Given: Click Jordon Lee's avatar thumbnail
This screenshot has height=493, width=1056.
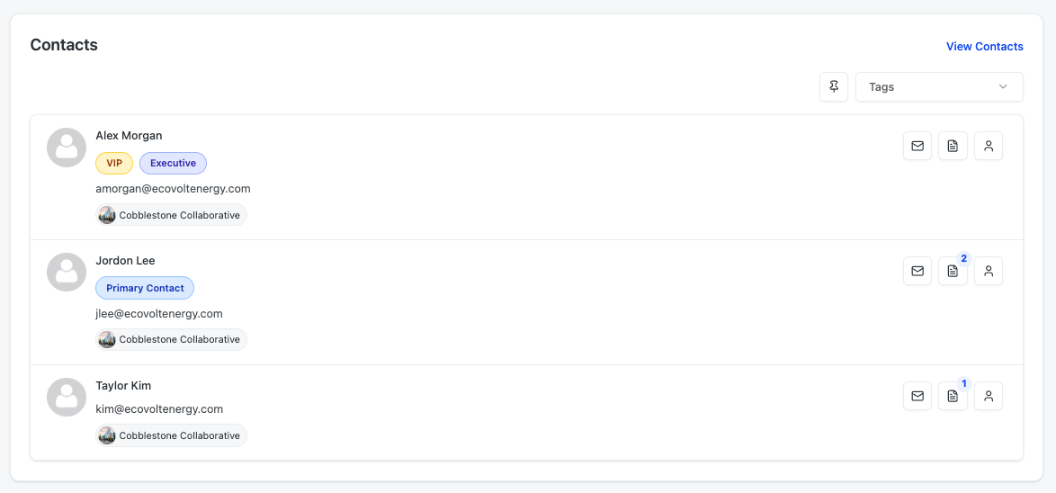Looking at the screenshot, I should point(67,272).
